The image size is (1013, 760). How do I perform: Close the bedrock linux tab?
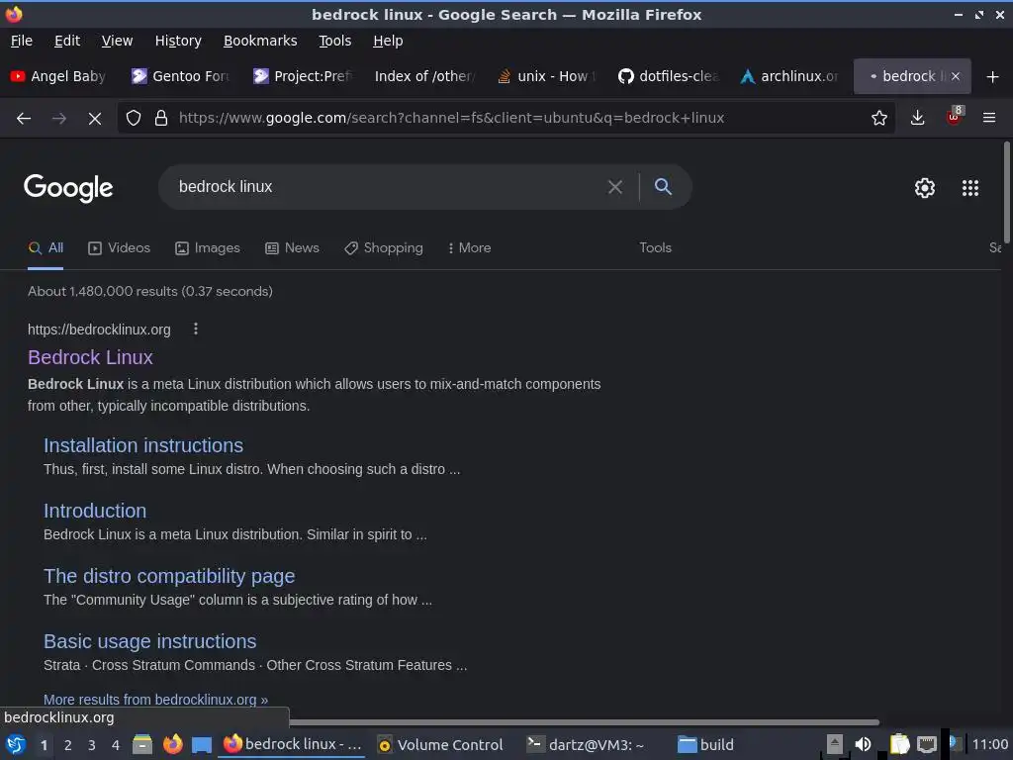click(x=956, y=76)
